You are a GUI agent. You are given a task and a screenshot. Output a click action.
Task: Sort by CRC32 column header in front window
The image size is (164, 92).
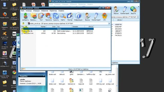tap(89, 27)
